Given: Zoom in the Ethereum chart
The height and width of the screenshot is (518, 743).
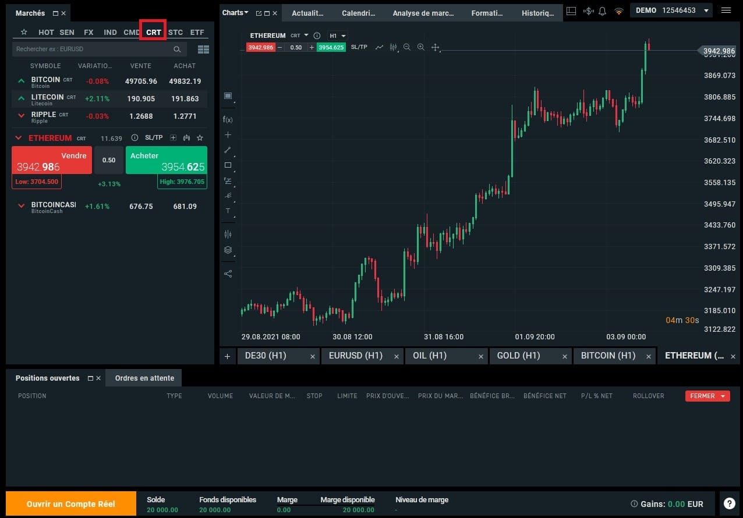Looking at the screenshot, I should coord(420,47).
